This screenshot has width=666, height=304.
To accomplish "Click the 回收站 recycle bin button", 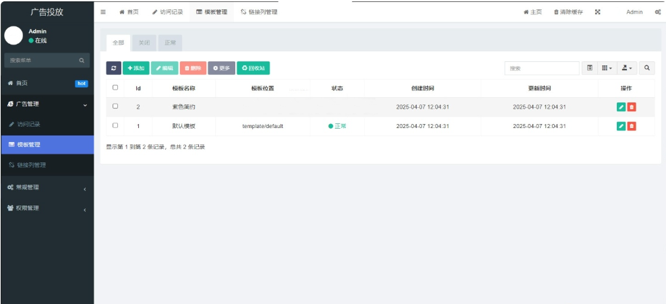I will tap(253, 68).
